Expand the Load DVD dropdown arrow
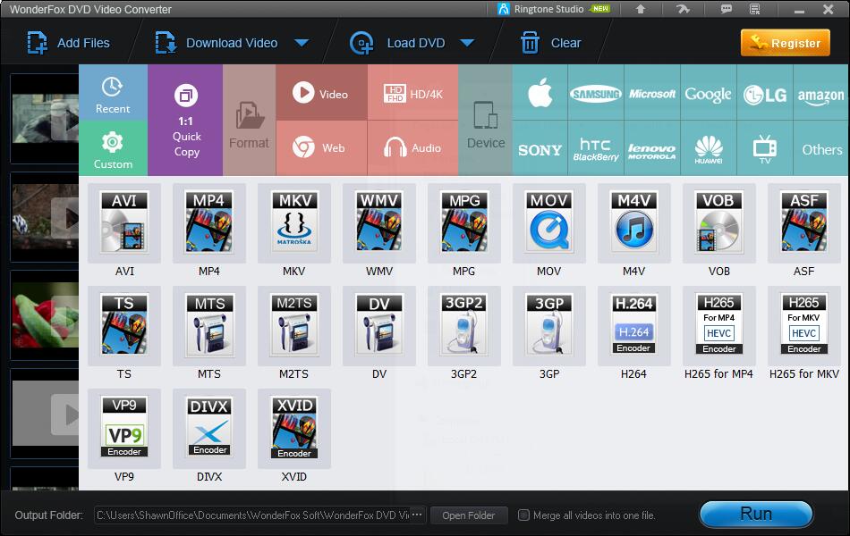The image size is (850, 536). [x=466, y=43]
